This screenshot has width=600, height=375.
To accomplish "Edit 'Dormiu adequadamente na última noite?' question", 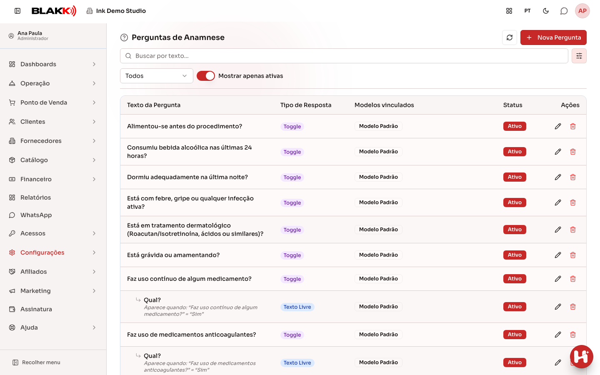I will click(558, 177).
